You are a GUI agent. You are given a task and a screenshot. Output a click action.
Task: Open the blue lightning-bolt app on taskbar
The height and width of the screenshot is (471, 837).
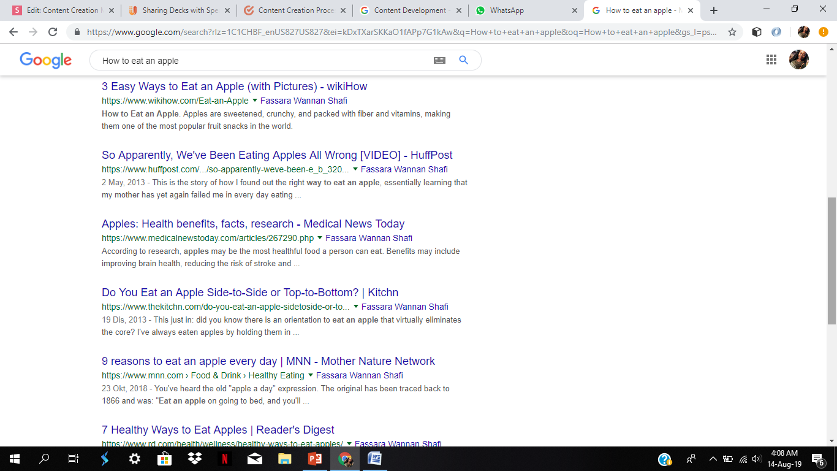(x=105, y=459)
